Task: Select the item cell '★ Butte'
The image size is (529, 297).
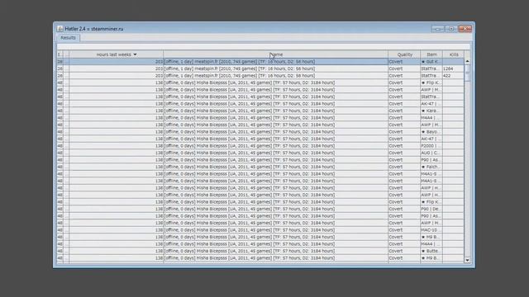Action: coord(431,251)
